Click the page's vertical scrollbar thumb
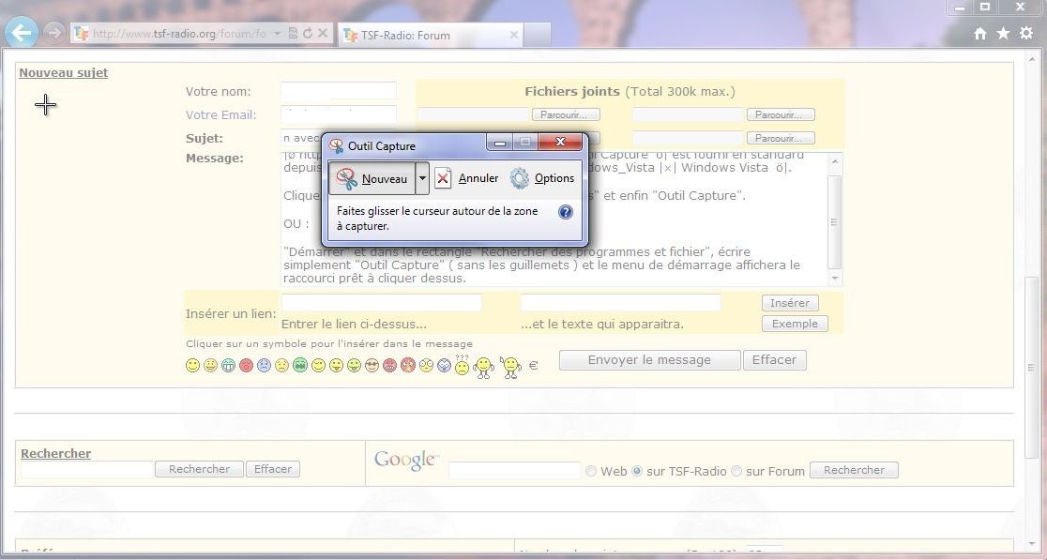This screenshot has width=1047, height=560. [1032, 368]
